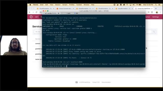Open the Notification Center icon
Screen dimensions: 163x91
(159, 5)
